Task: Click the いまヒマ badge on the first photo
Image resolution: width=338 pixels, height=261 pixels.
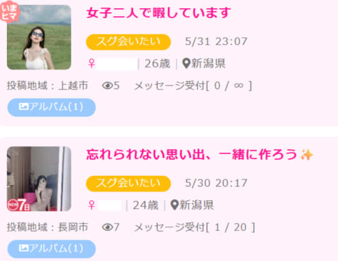Action: click(x=10, y=12)
